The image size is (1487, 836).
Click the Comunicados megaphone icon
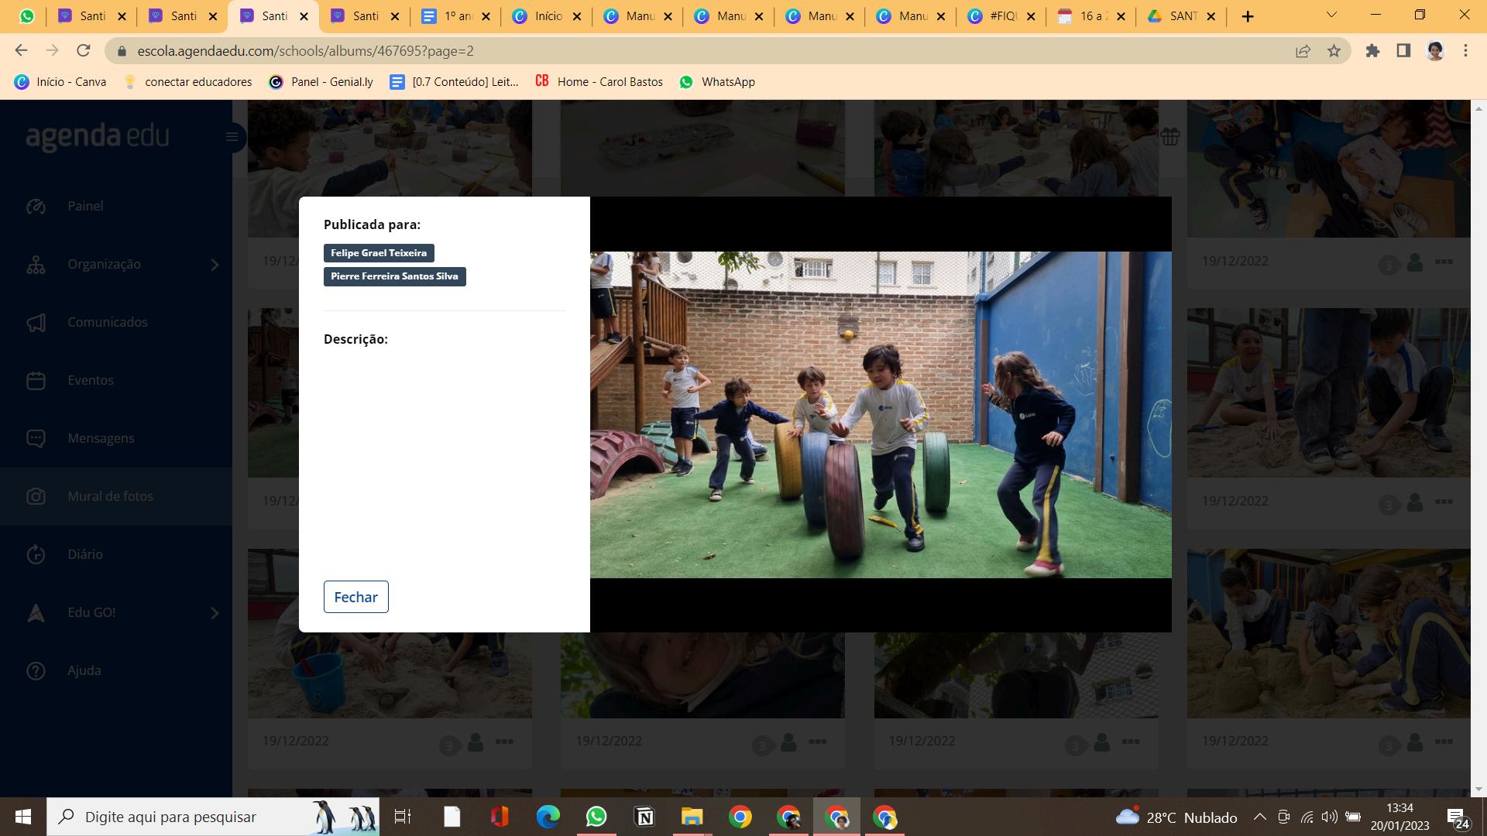(36, 322)
